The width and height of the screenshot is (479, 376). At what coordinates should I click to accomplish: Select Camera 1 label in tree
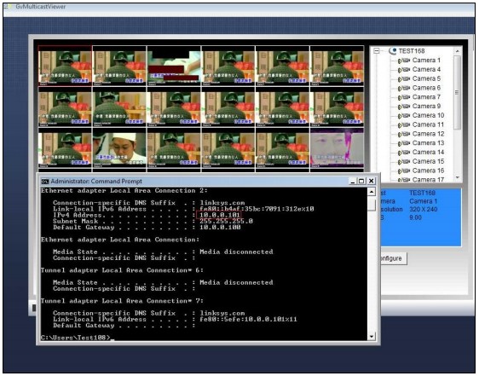coord(426,61)
